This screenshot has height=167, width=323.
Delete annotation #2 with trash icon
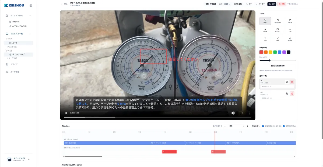(292, 94)
